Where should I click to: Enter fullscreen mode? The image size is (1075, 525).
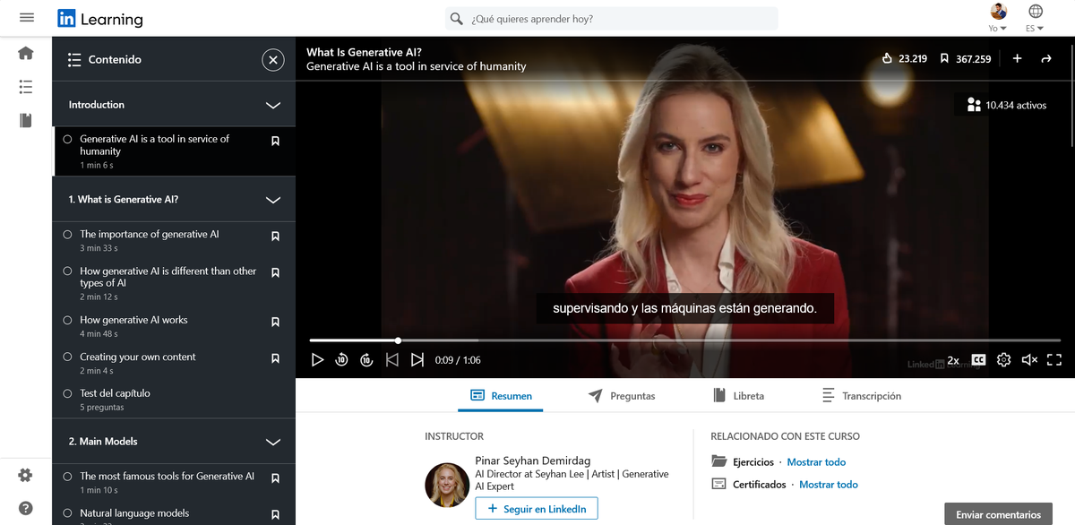coord(1053,360)
